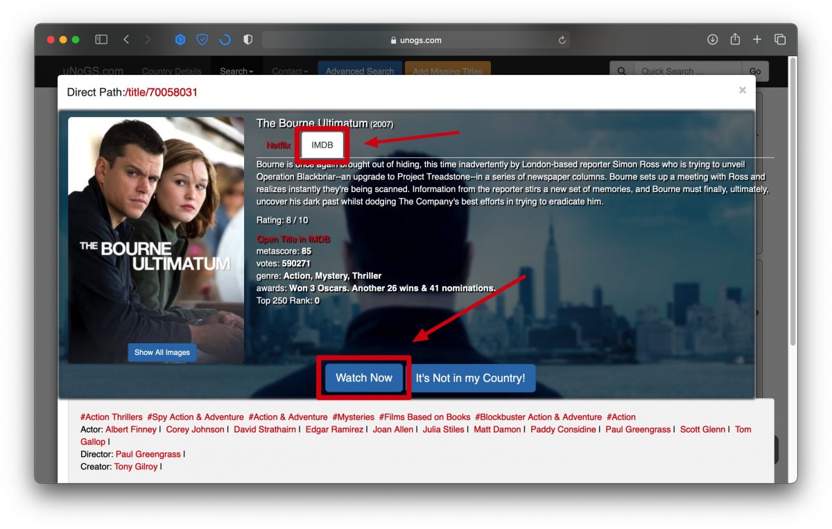Screen dimensions: 832x529
Task: Click the Quick Search field
Action: (x=687, y=71)
